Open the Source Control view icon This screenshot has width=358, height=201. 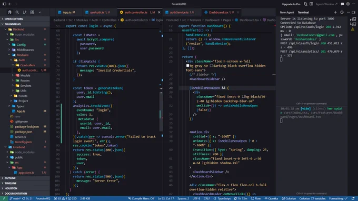tap(25, 12)
